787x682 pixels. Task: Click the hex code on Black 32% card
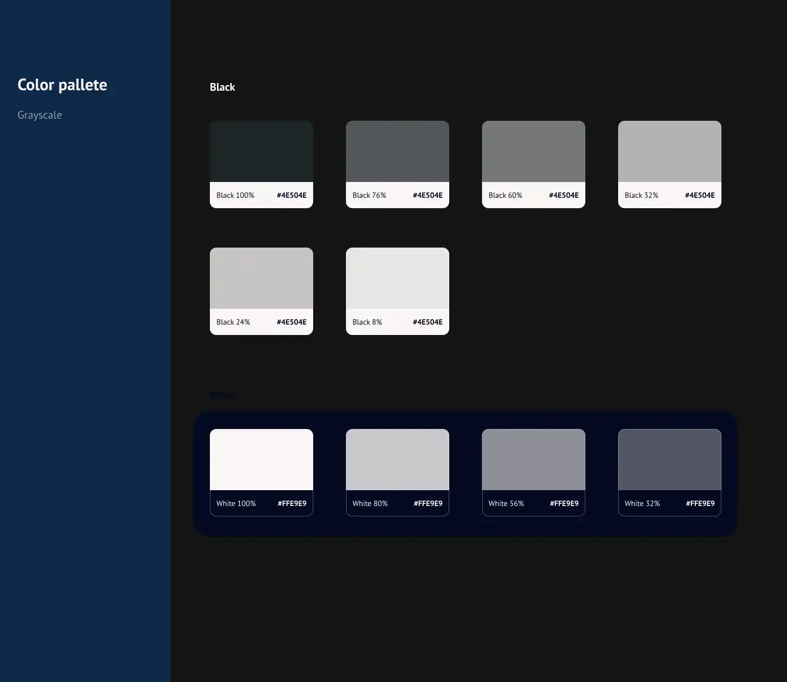[x=700, y=195]
